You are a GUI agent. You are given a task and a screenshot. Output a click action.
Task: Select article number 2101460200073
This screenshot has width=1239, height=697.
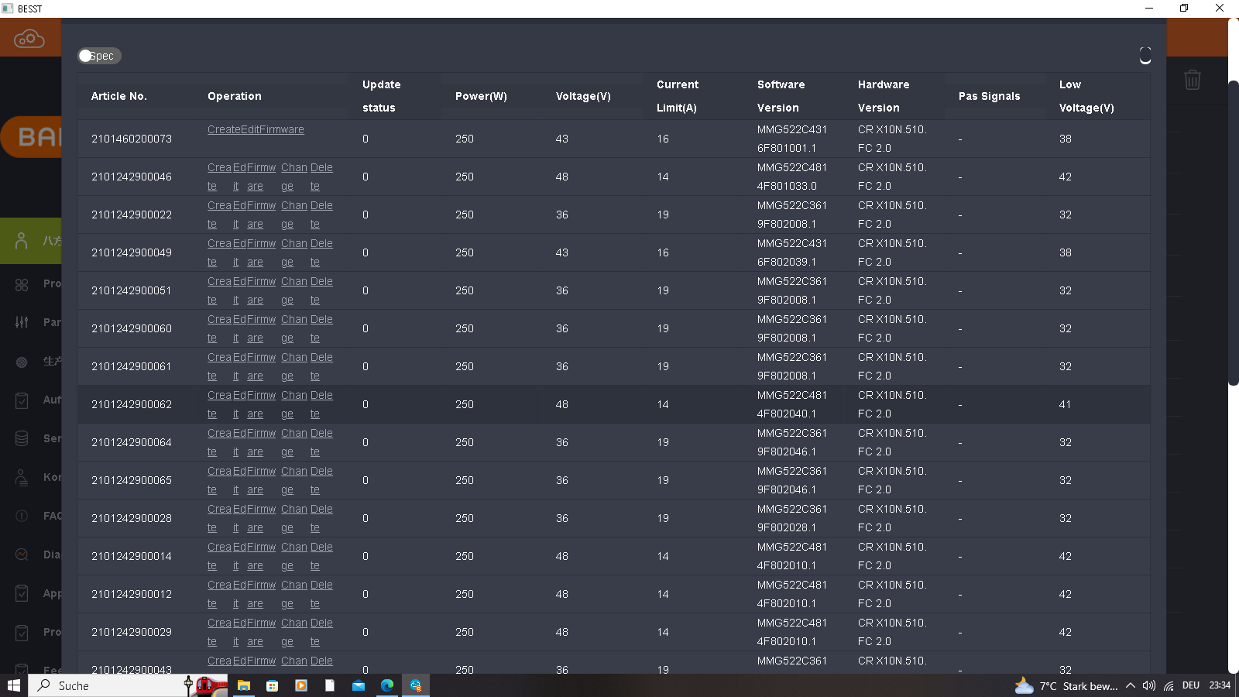coord(132,139)
